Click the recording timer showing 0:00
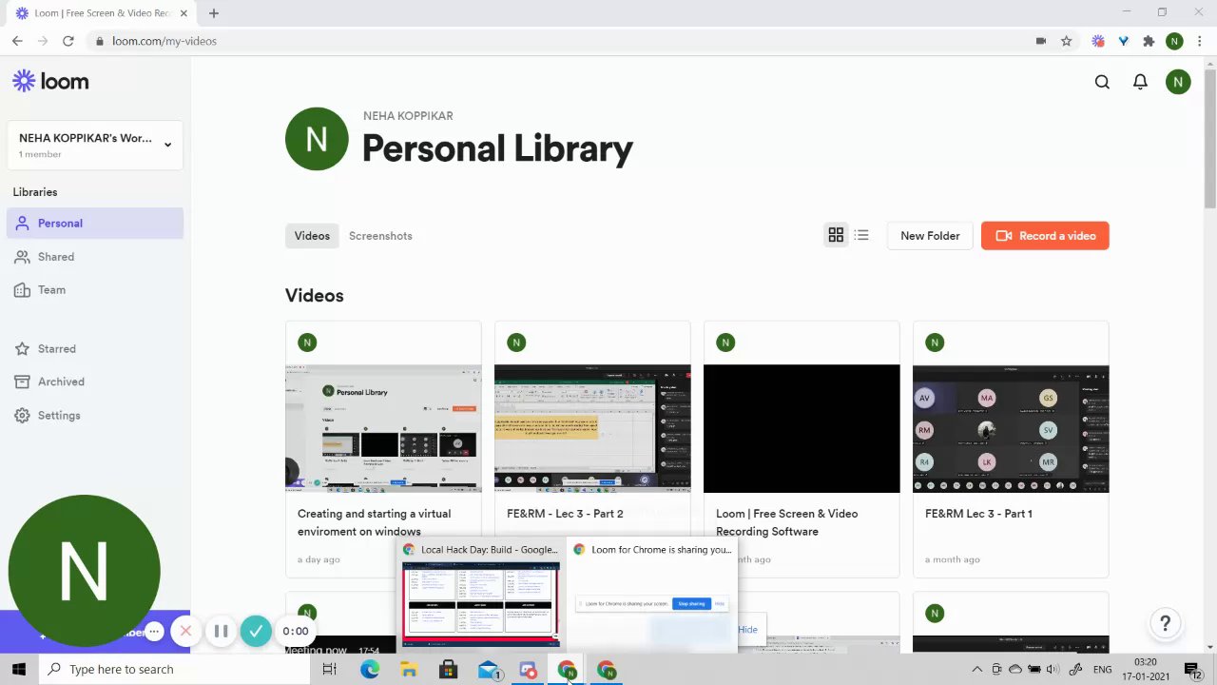The width and height of the screenshot is (1217, 685). (x=296, y=631)
